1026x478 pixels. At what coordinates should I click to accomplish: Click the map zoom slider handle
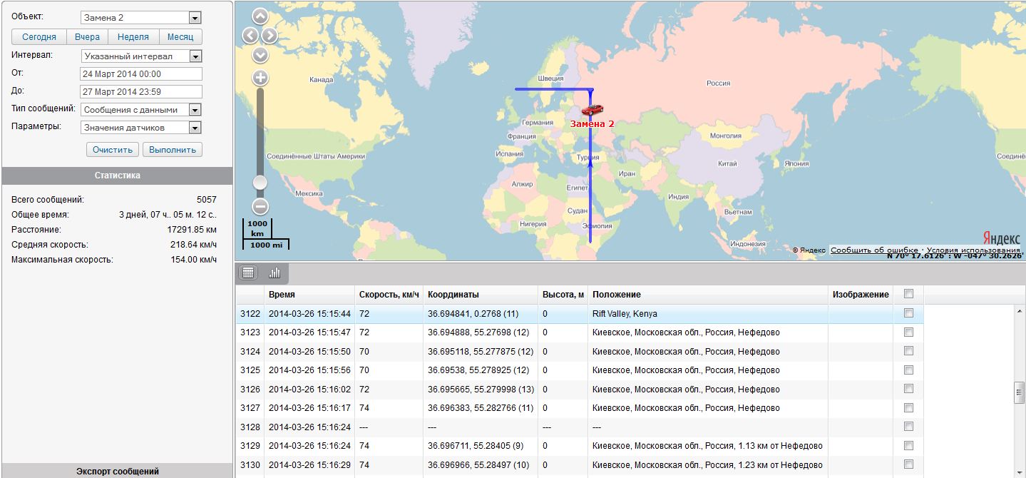(260, 183)
